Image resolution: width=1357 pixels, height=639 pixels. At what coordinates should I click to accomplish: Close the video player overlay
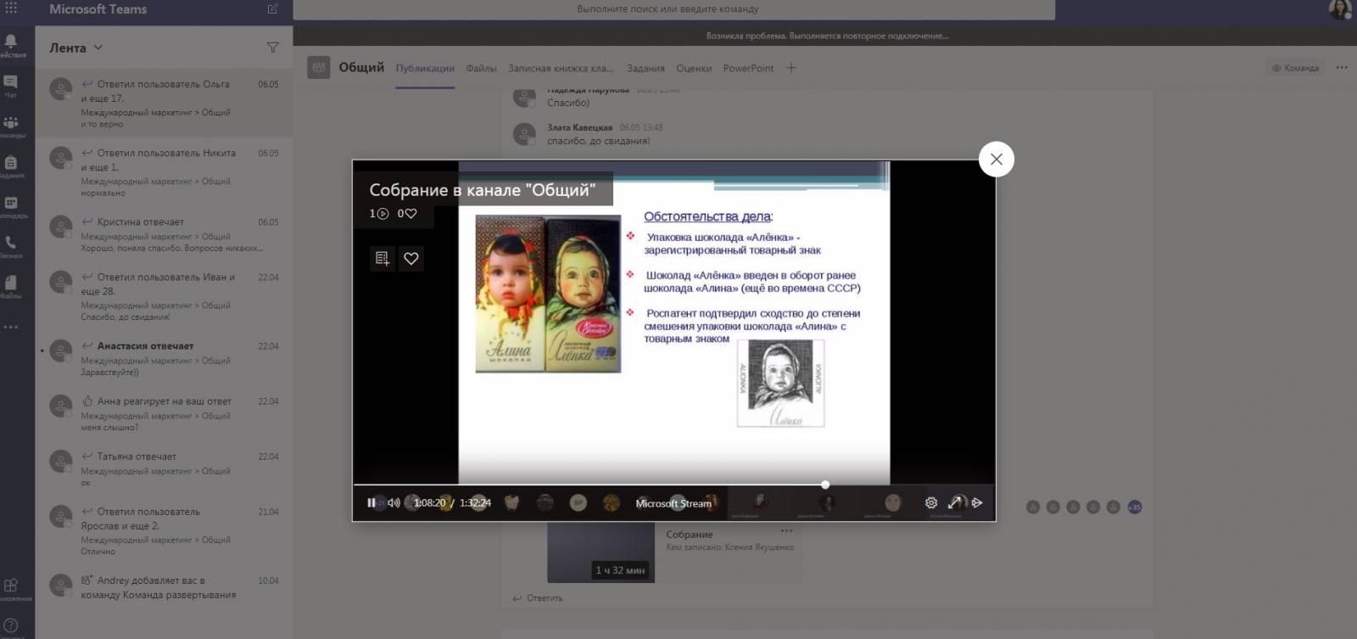[x=997, y=159]
